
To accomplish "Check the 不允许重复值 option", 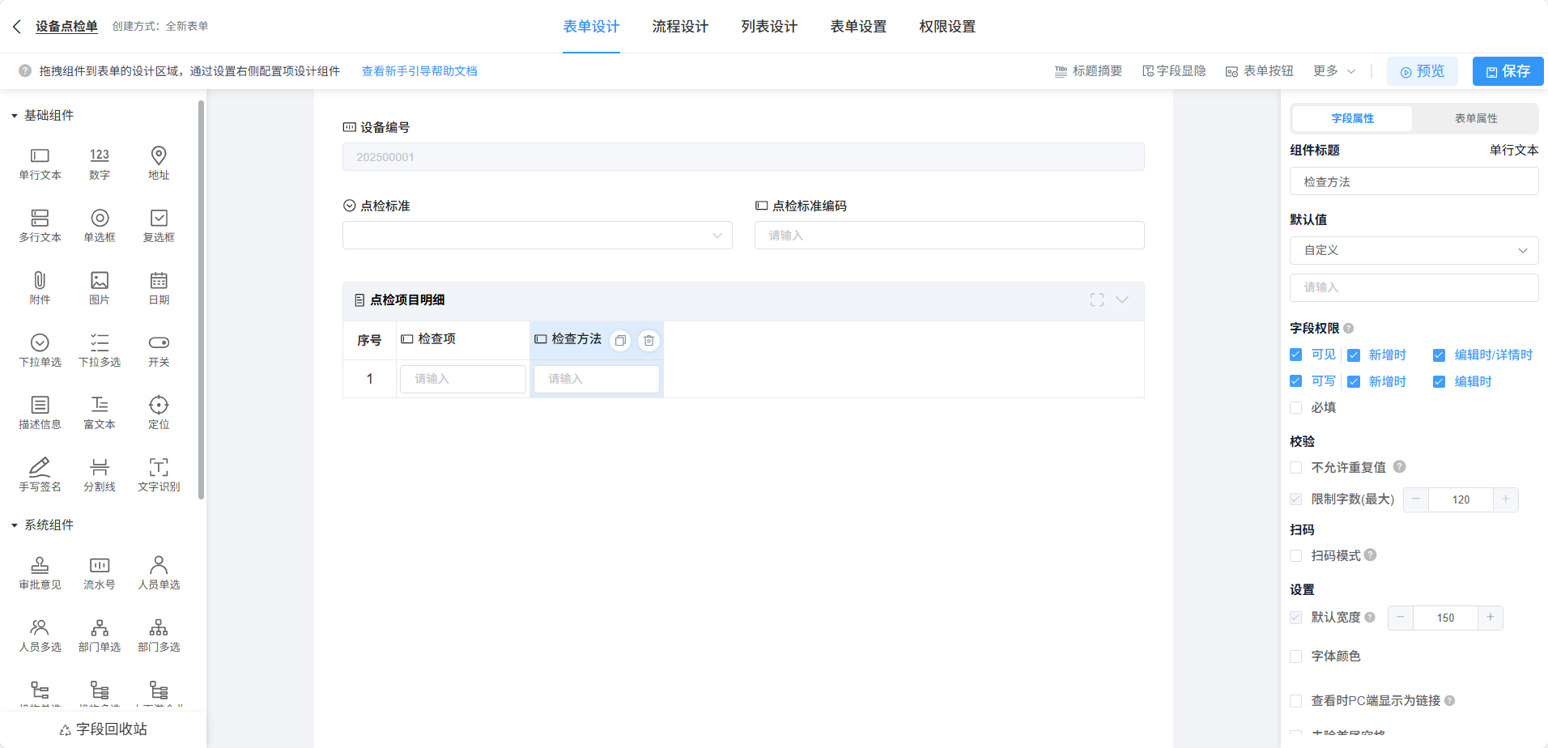I will pyautogui.click(x=1295, y=468).
